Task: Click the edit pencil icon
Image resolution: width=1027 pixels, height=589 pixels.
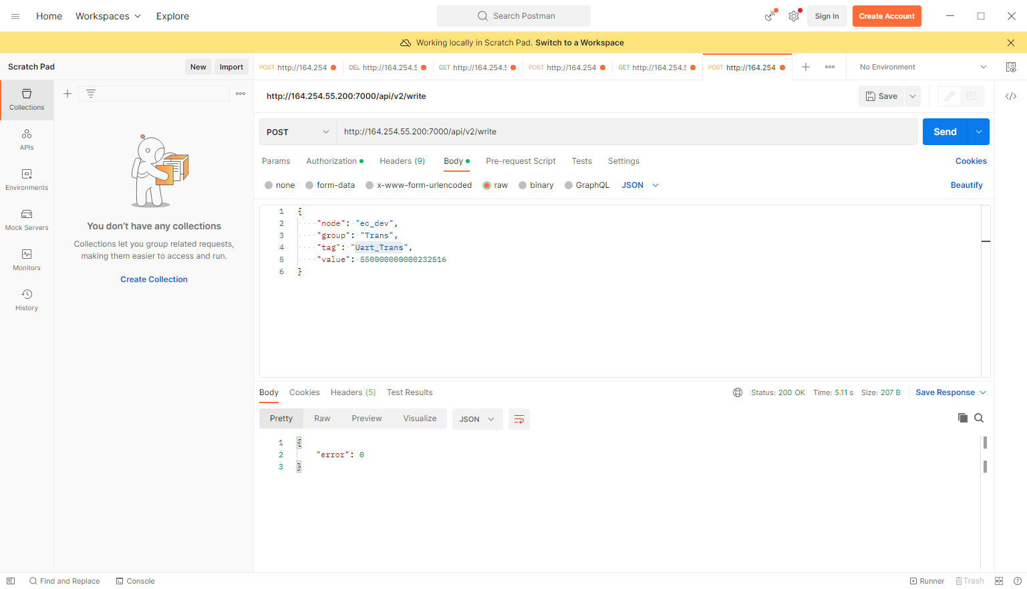Action: 949,96
